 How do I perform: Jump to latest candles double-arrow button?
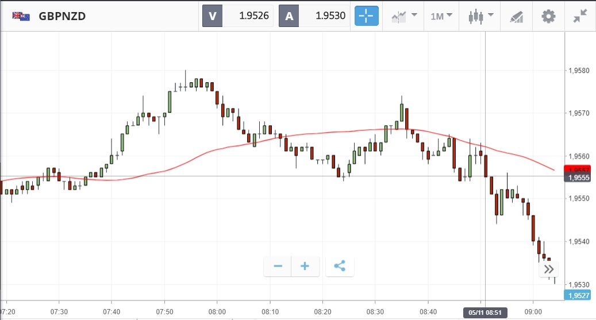click(x=549, y=269)
